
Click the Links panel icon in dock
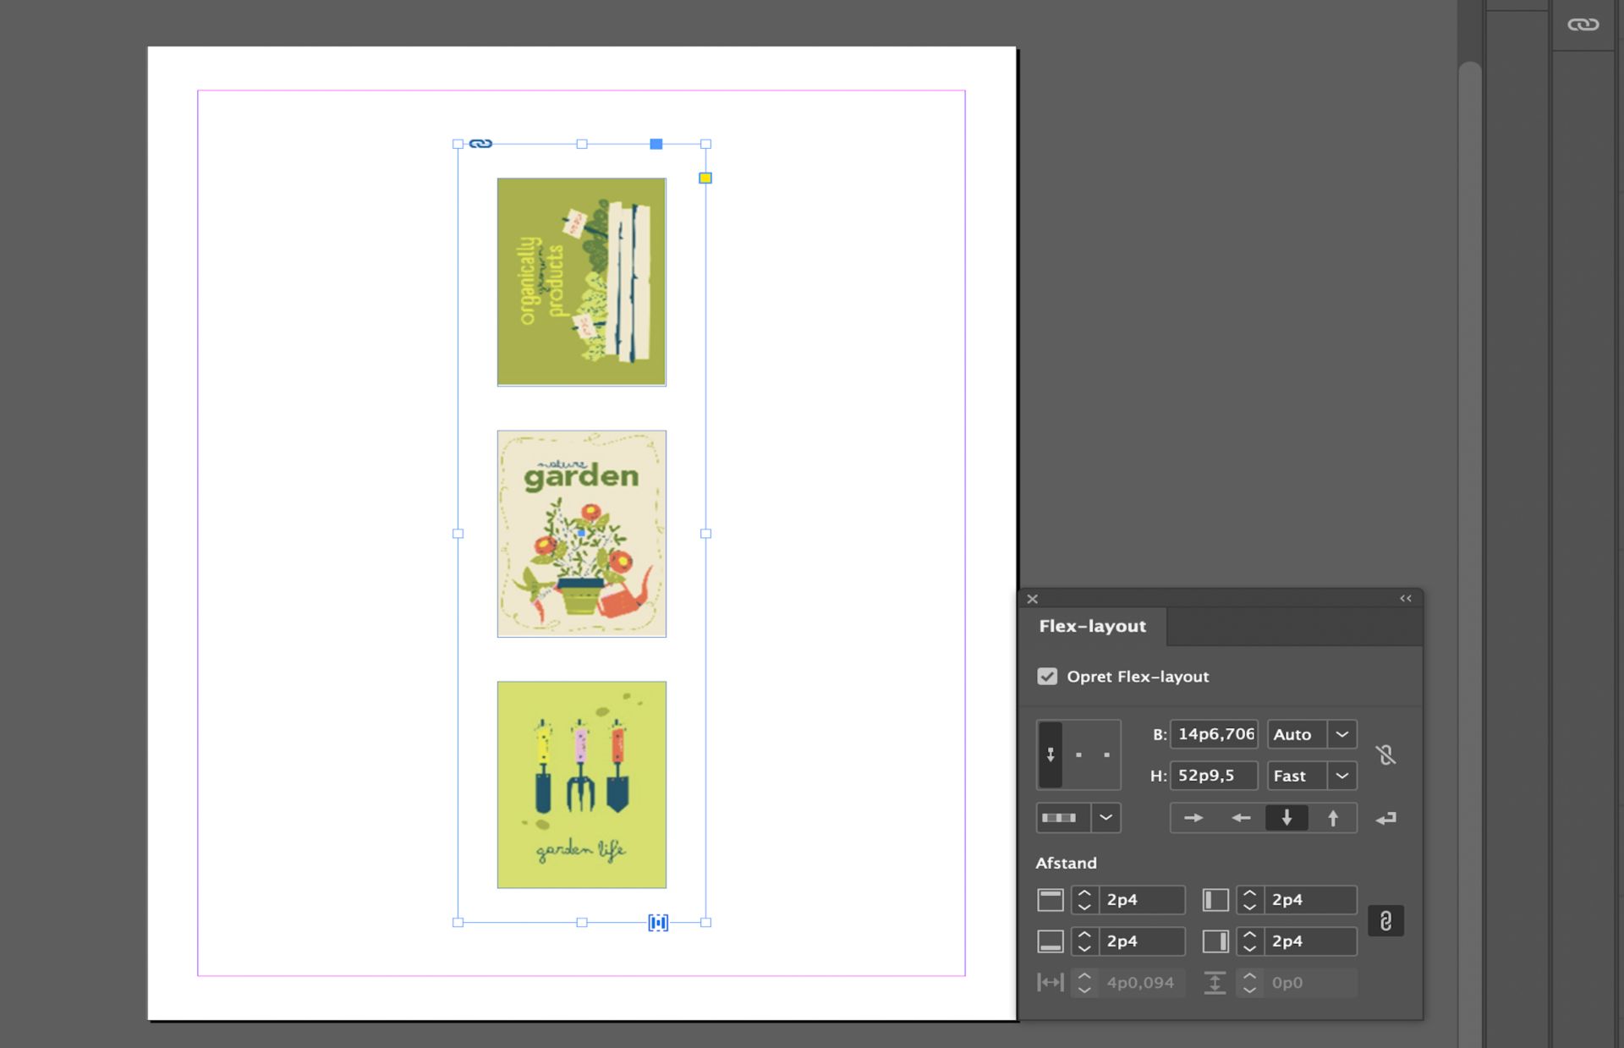pyautogui.click(x=1583, y=25)
